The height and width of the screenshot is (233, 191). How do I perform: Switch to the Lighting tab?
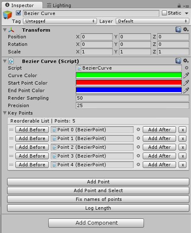[59, 5]
